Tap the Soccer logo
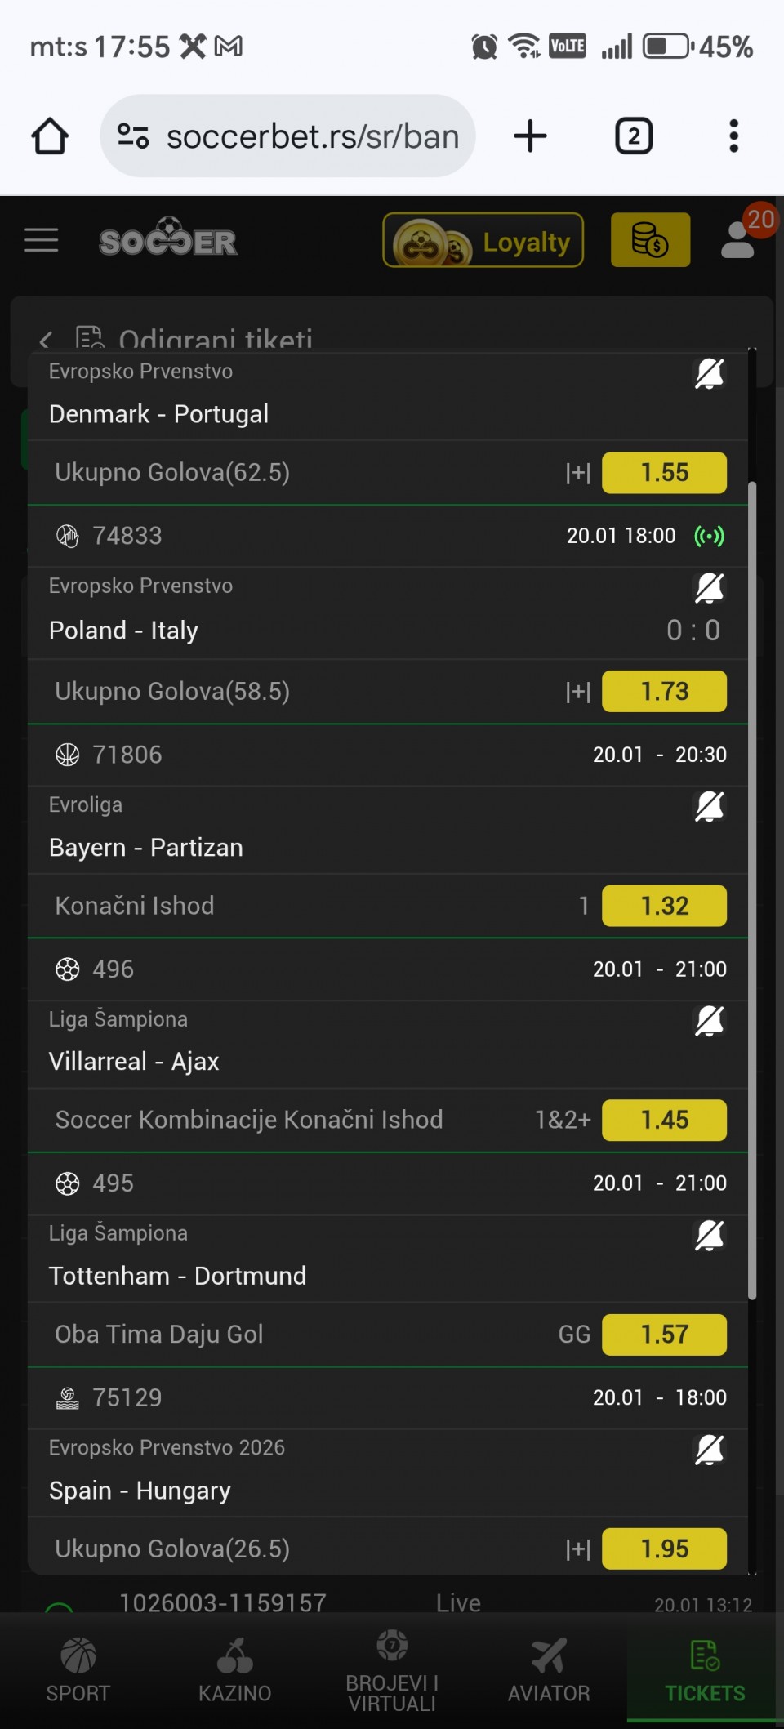 coord(168,239)
